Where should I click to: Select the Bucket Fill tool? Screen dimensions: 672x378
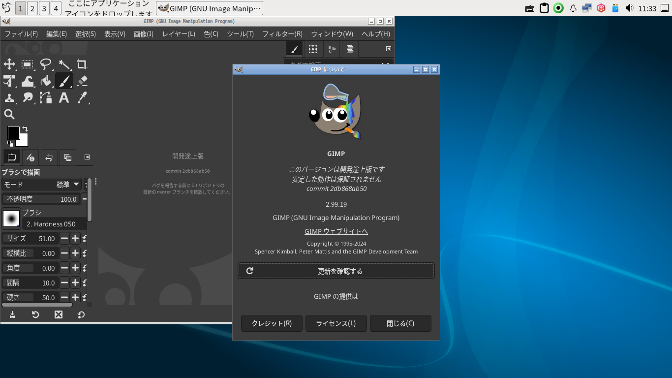click(x=46, y=81)
